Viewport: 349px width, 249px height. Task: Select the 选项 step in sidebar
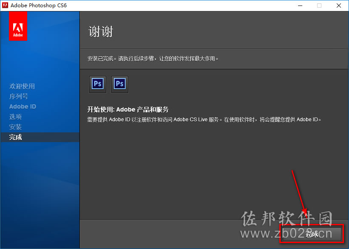coord(15,117)
